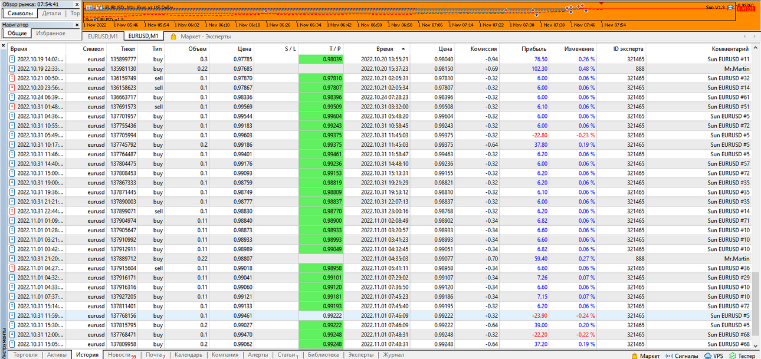Open the VPS cloud icon
The width and height of the screenshot is (761, 359).
708,355
